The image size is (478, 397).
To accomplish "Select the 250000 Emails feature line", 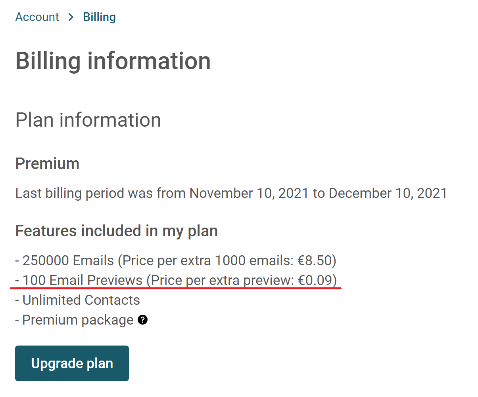I will (x=176, y=260).
